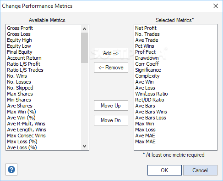
Task: Click the Add --> button
Action: click(111, 53)
